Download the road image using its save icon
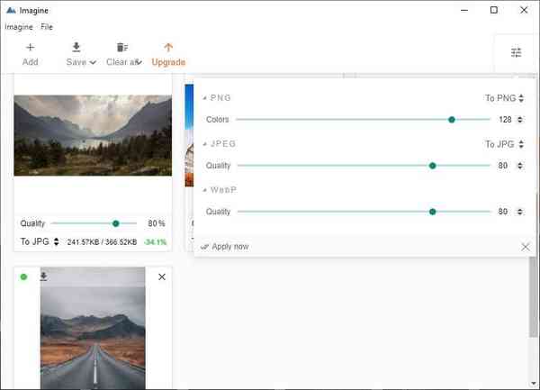The height and width of the screenshot is (390, 540). click(x=43, y=277)
